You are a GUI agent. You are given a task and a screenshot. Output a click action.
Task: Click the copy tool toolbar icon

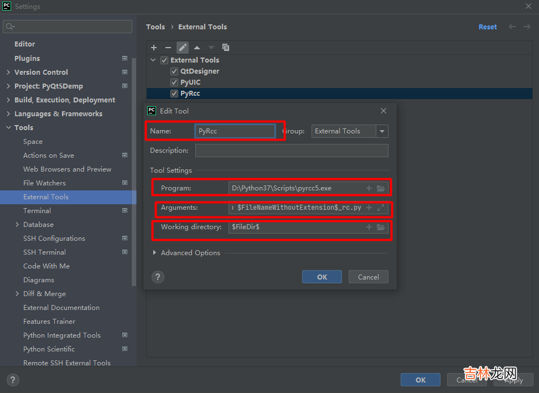(226, 48)
